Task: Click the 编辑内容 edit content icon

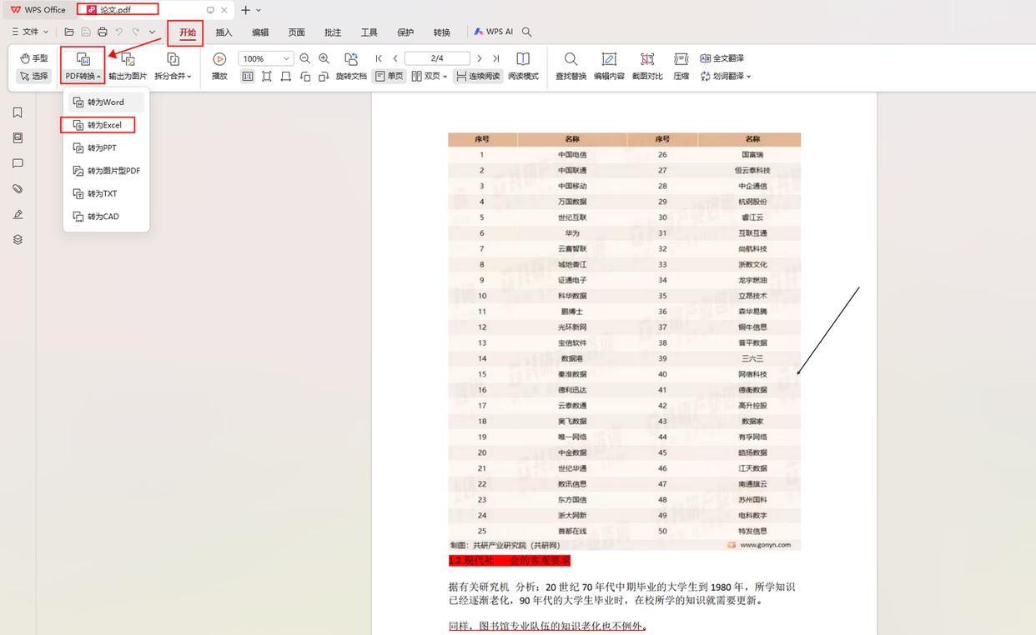Action: point(608,59)
